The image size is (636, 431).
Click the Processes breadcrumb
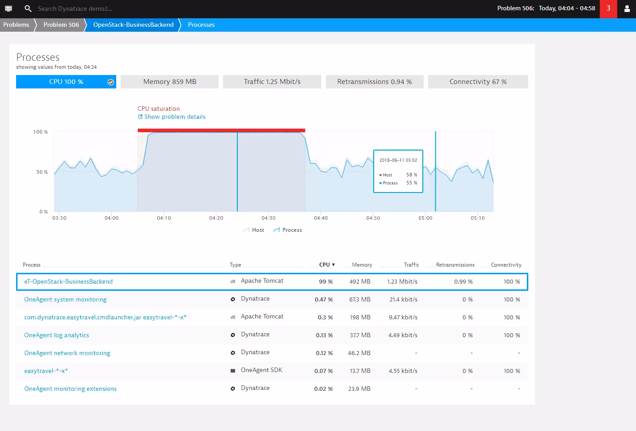coord(201,25)
